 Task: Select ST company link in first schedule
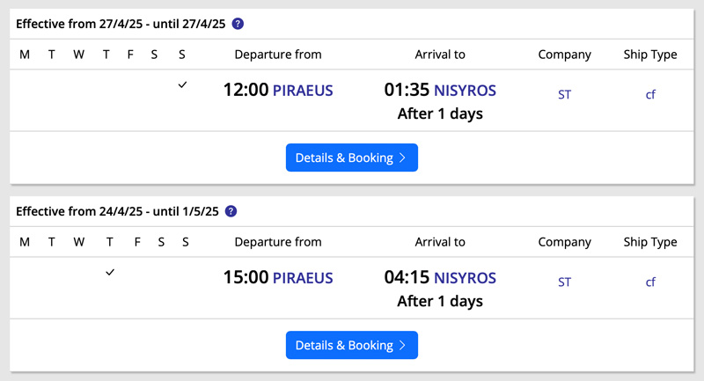[564, 95]
